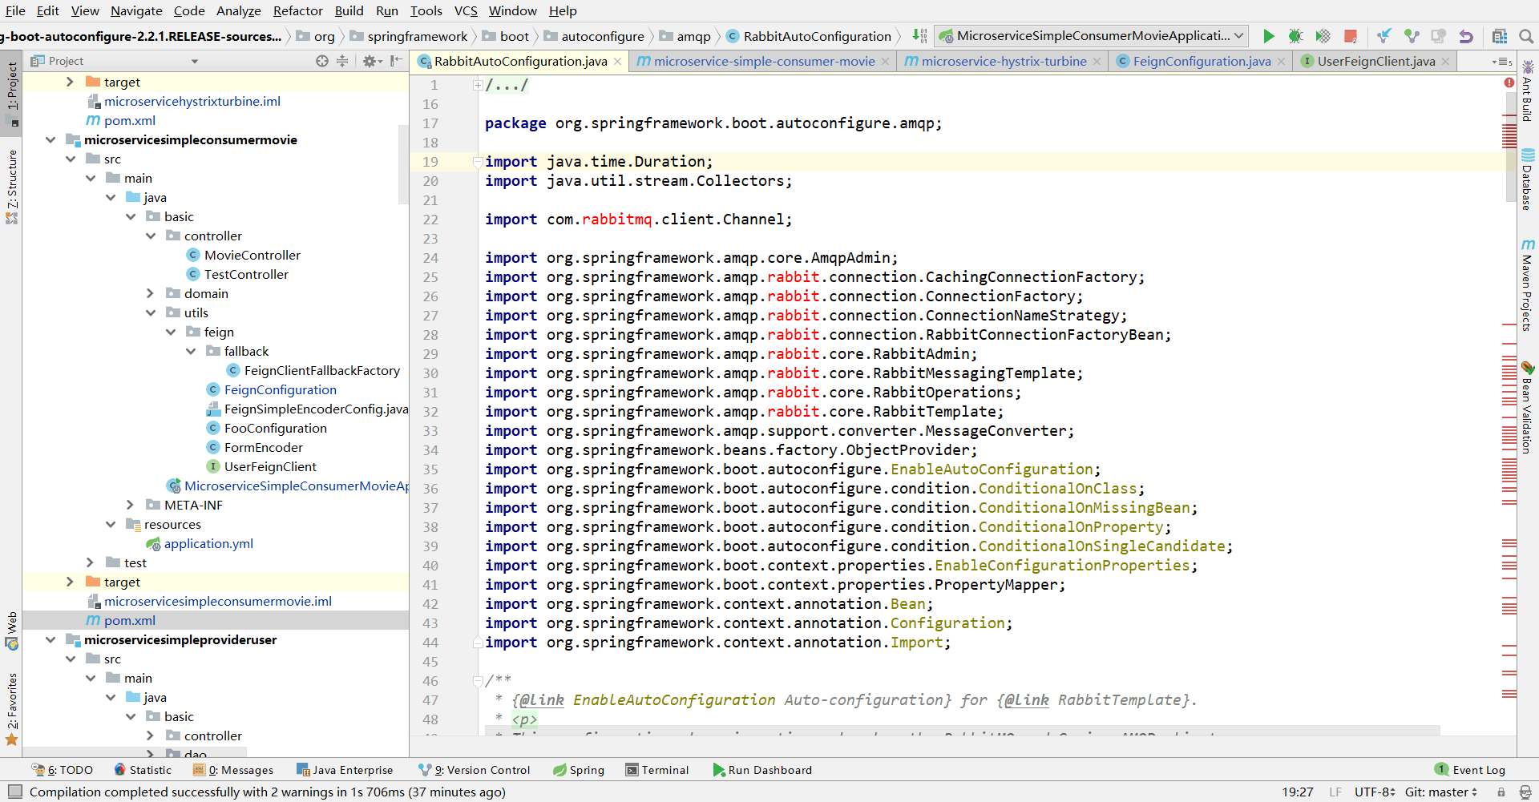This screenshot has height=802, width=1539.
Task: Collapse the microservicesimpleconsumermovie module node
Action: coord(50,140)
